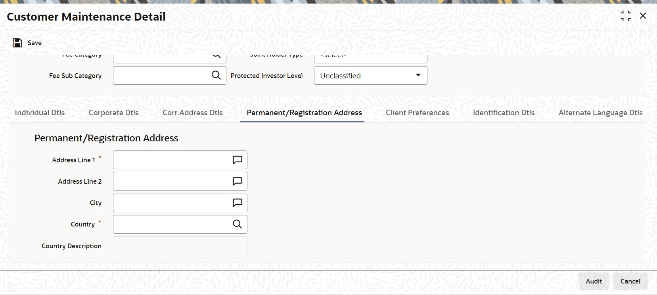This screenshot has height=295, width=657.
Task: Open City field text editor icon
Action: tap(237, 203)
